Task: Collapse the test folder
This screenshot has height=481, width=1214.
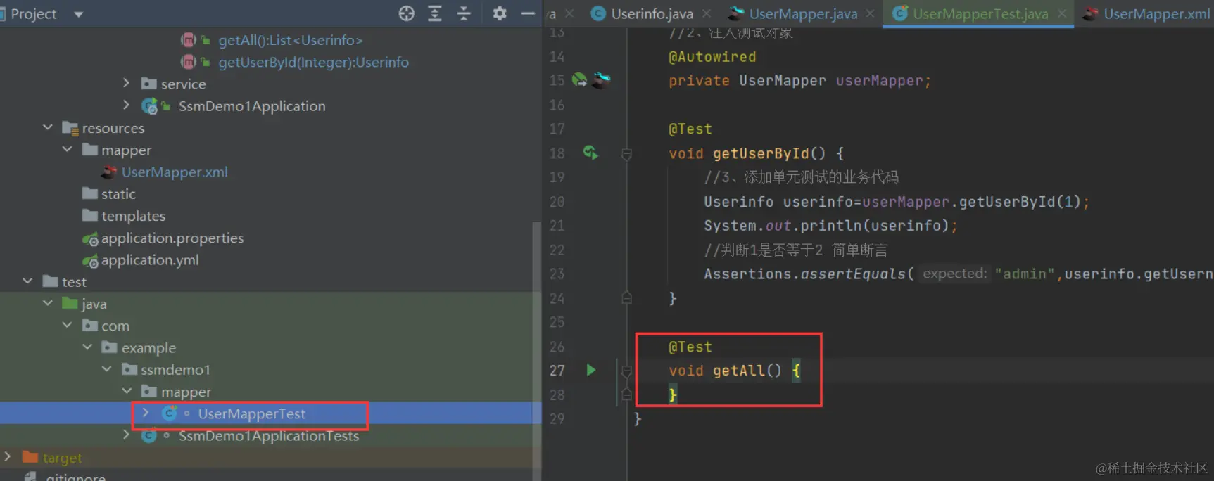Action: (27, 281)
